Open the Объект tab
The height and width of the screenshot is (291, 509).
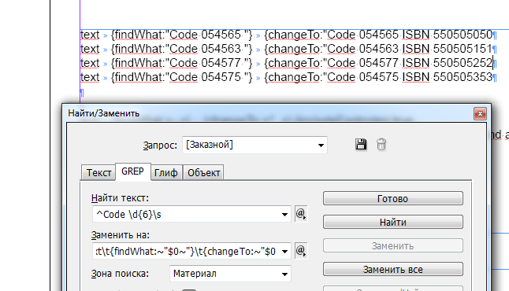(203, 173)
